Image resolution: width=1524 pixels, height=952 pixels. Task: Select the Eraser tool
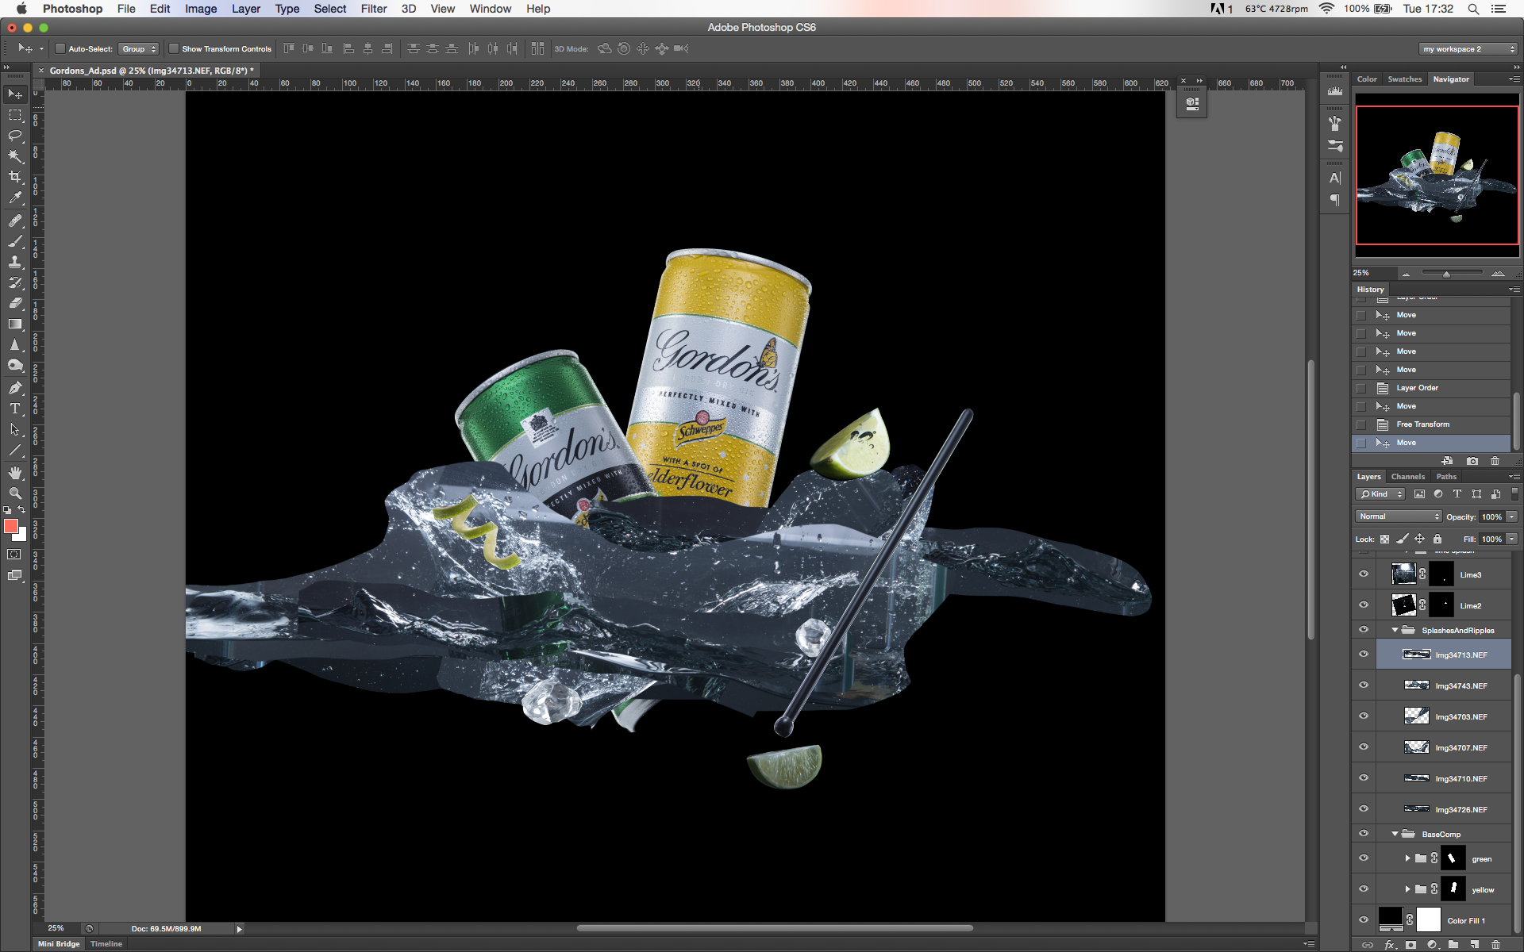coord(15,303)
